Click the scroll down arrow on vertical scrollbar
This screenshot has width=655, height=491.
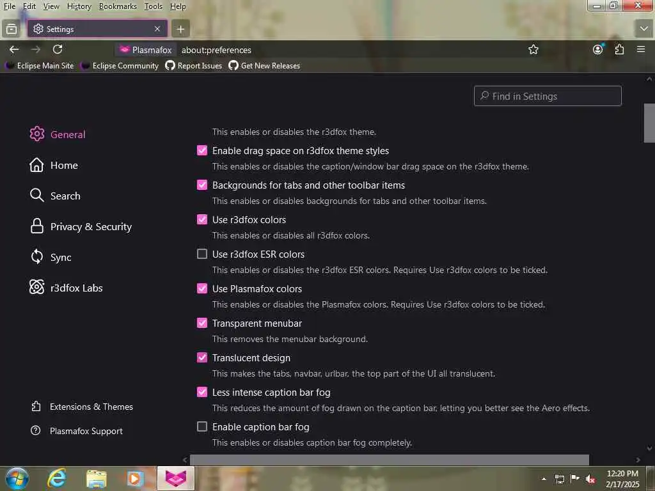649,448
